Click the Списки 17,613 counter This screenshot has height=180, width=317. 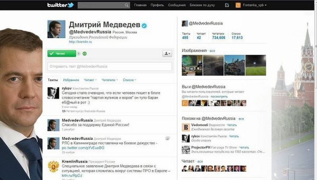[237, 36]
